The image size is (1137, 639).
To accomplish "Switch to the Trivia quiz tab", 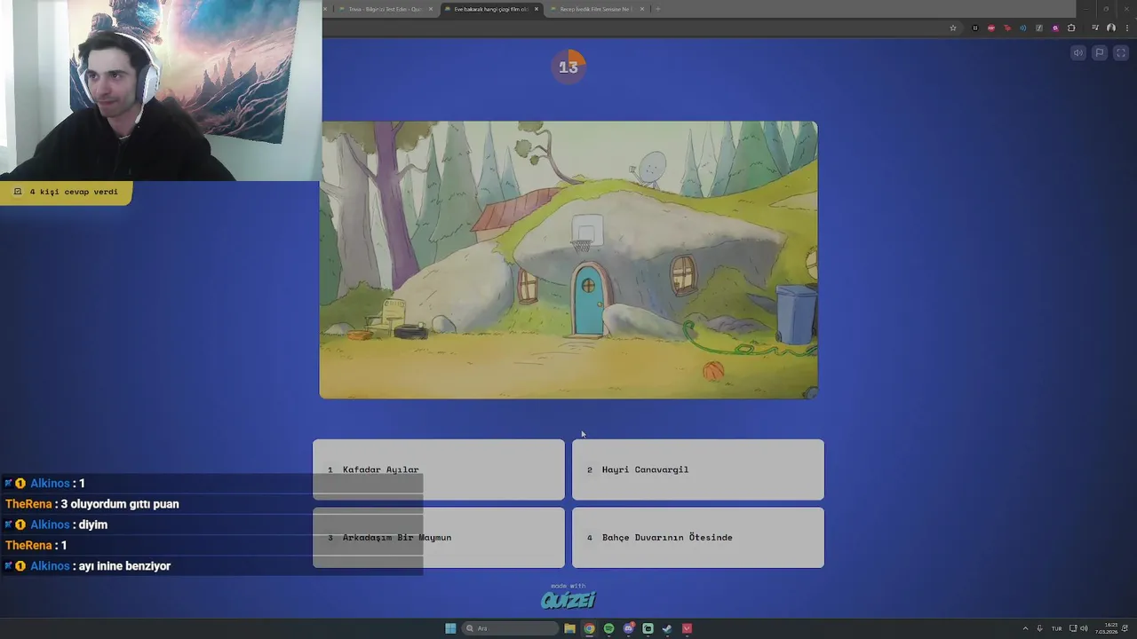I will 385,9.
